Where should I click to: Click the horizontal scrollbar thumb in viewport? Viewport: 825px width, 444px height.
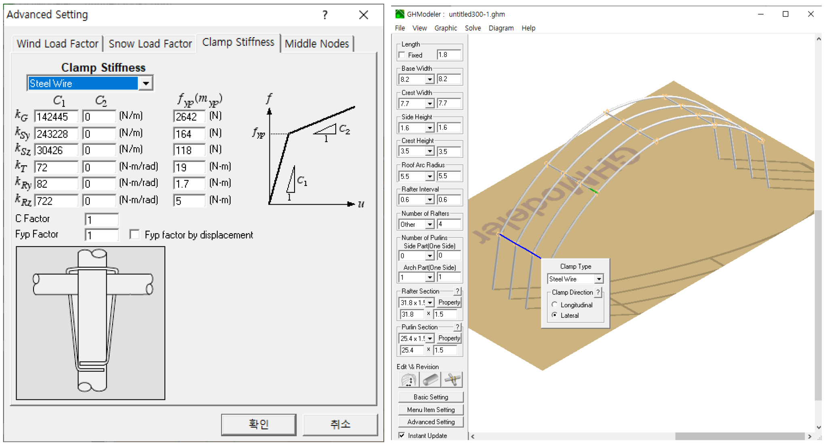point(739,436)
